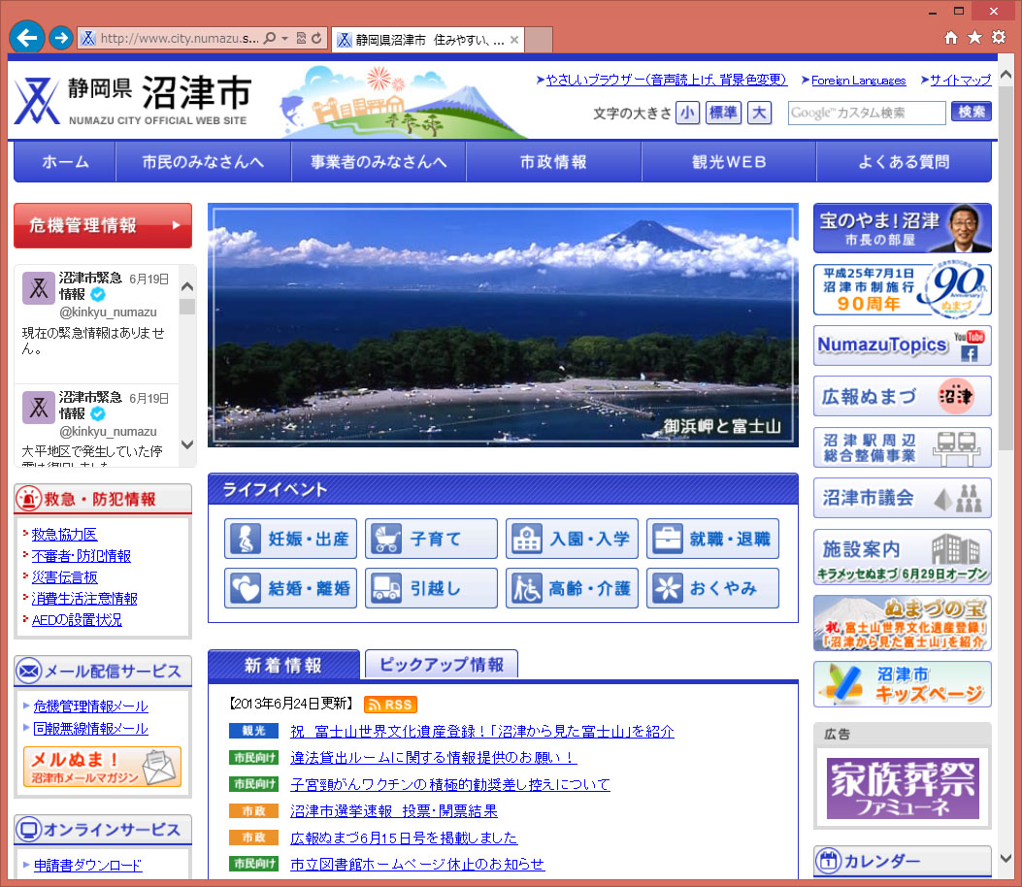The width and height of the screenshot is (1022, 887).
Task: Focus the Google custom search field
Action: click(866, 113)
